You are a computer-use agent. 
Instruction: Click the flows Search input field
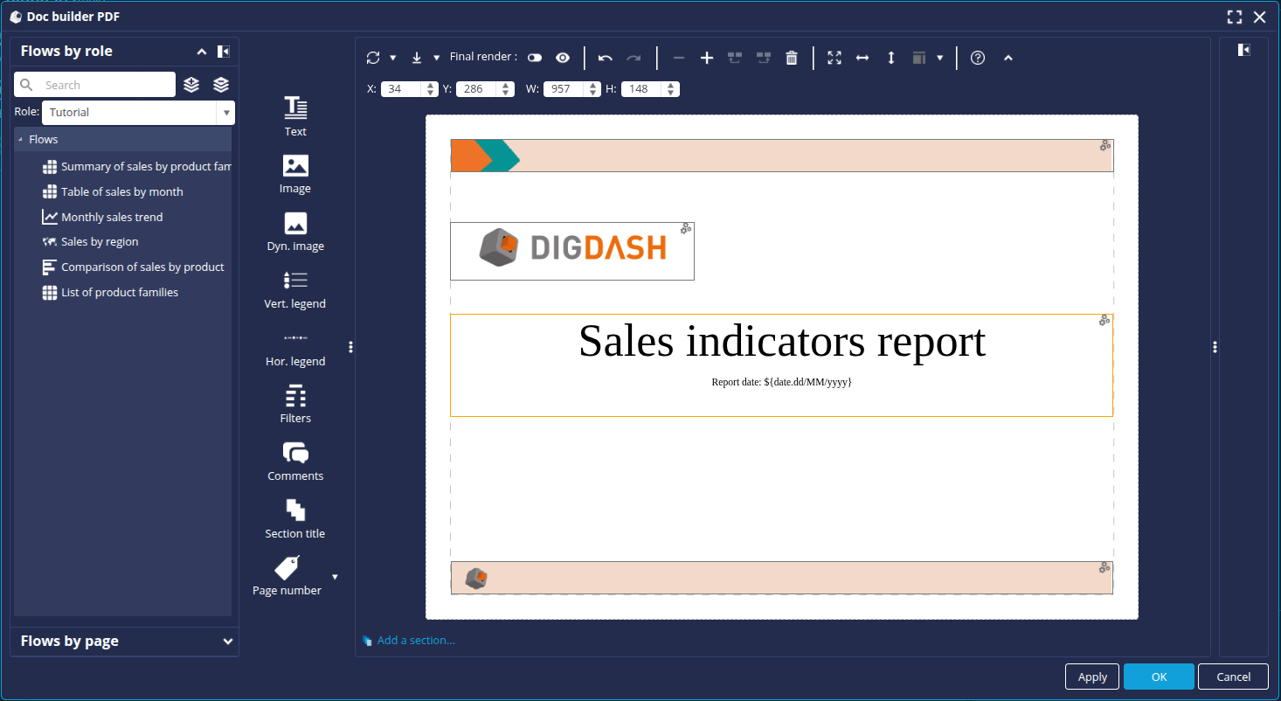tap(105, 85)
